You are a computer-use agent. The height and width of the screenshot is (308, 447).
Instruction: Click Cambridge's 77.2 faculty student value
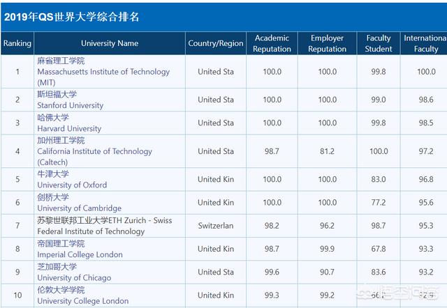[x=379, y=203]
